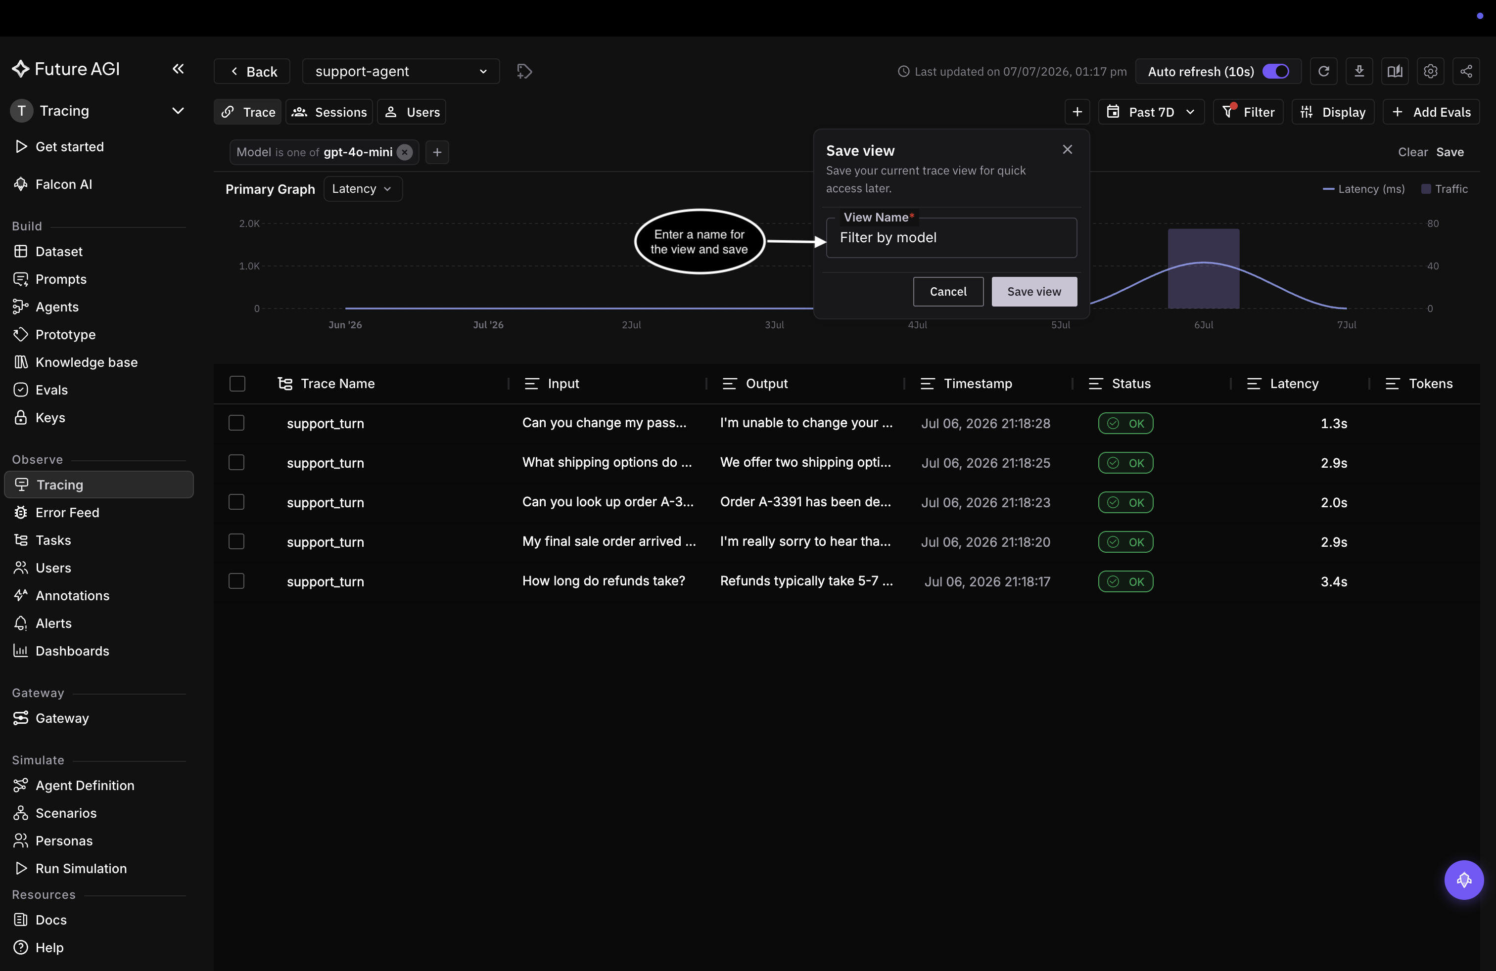
Task: Refresh traces with the reload icon
Action: 1323,71
